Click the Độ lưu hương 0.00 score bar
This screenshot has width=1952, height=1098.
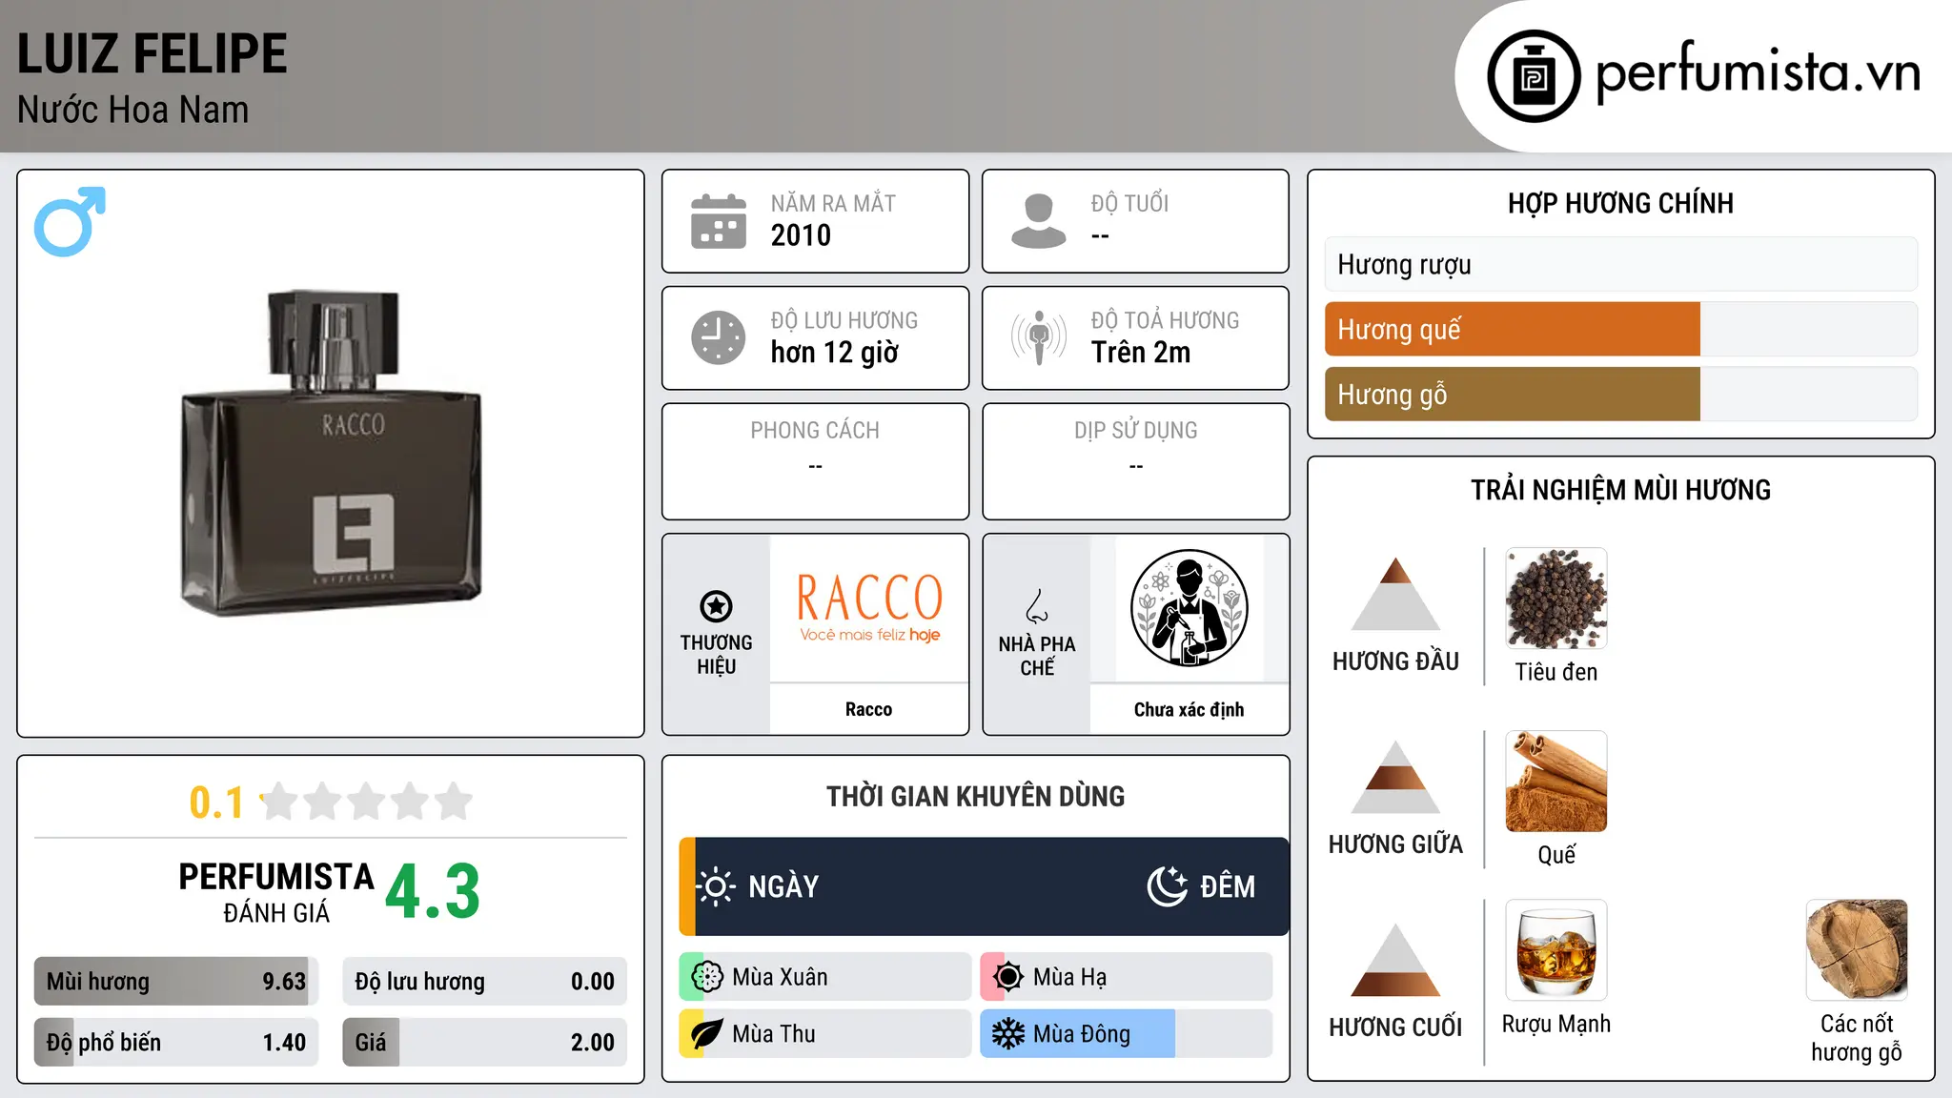(485, 982)
